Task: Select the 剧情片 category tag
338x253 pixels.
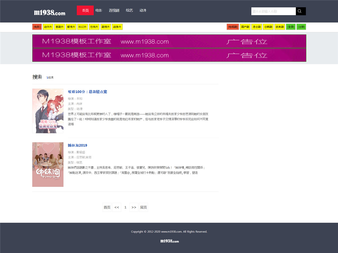Action: pos(106,27)
